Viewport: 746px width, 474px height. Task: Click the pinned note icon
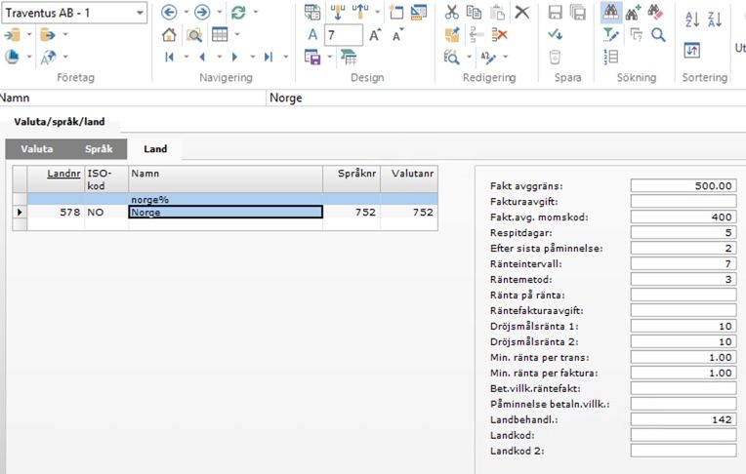coord(452,35)
